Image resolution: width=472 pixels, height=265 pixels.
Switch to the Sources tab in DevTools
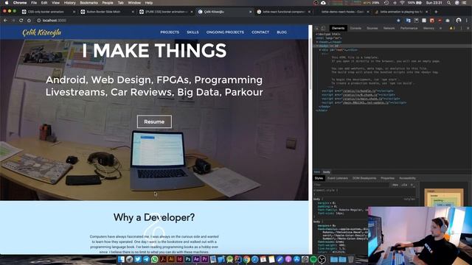(372, 28)
